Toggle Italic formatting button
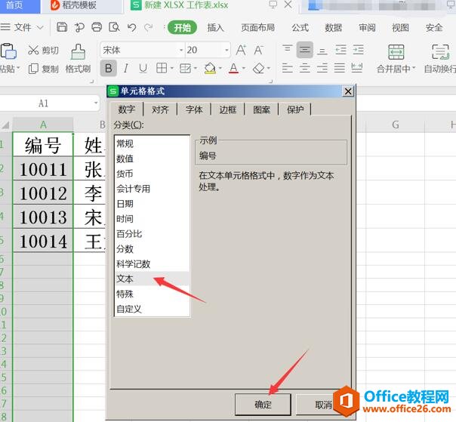Viewport: 456px width, 422px height. [x=126, y=69]
